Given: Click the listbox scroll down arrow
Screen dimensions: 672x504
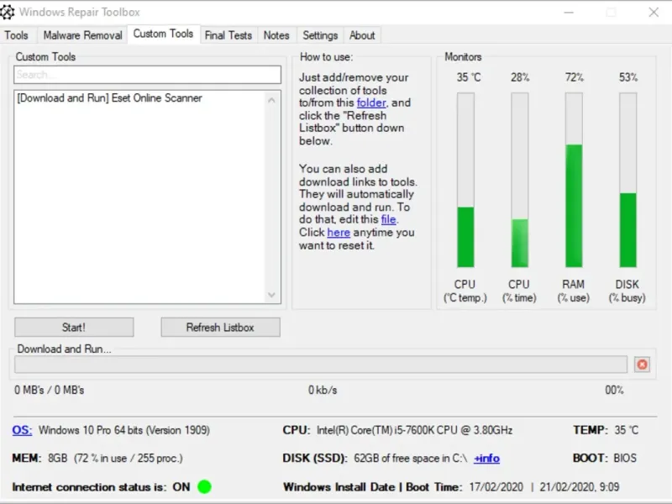Looking at the screenshot, I should click(271, 295).
